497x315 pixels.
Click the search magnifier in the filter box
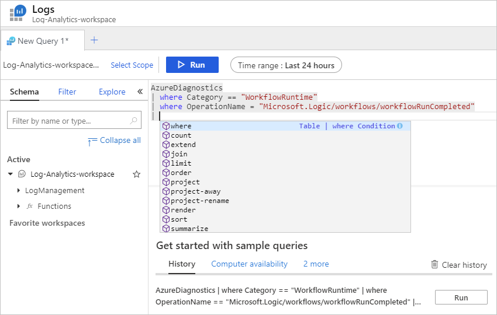[x=134, y=121]
